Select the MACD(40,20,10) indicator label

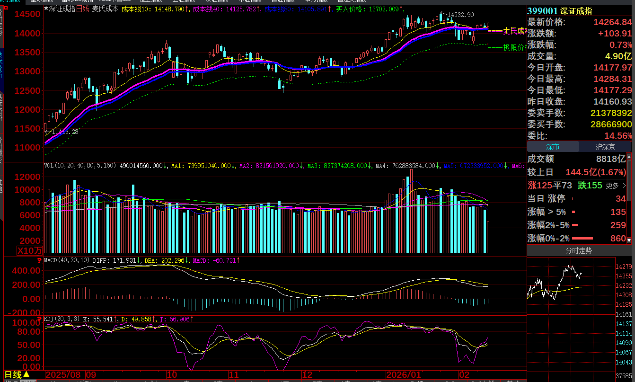pyautogui.click(x=66, y=260)
